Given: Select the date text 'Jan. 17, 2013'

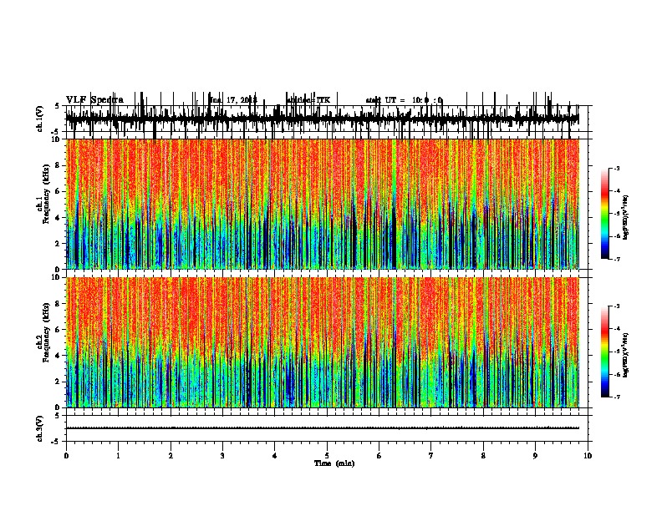Looking at the screenshot, I should coord(233,100).
